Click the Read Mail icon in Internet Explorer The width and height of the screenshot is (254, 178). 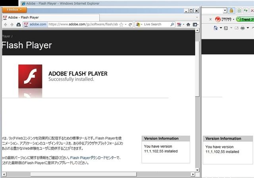pyautogui.click(x=237, y=28)
